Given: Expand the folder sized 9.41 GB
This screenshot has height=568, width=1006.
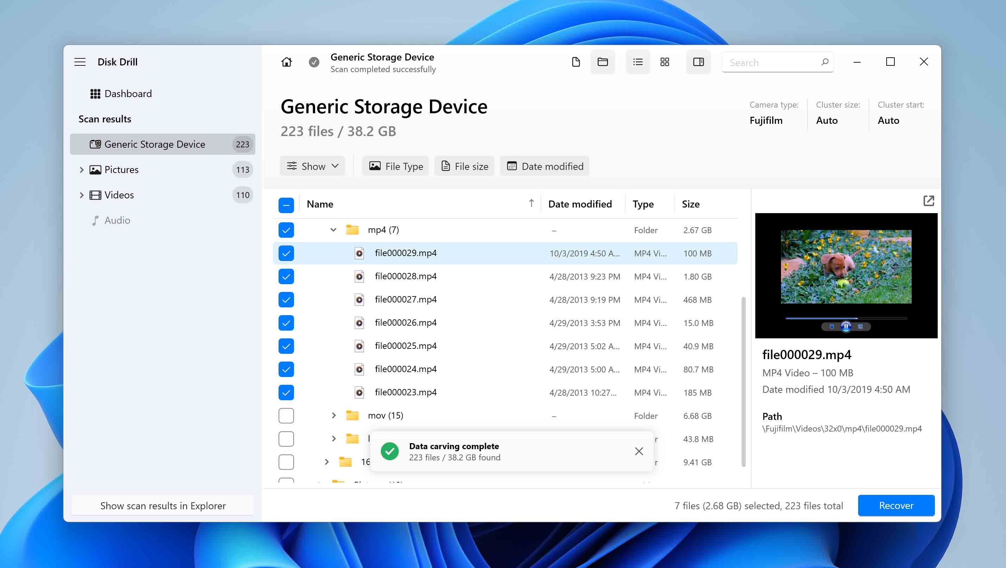Looking at the screenshot, I should pos(326,462).
